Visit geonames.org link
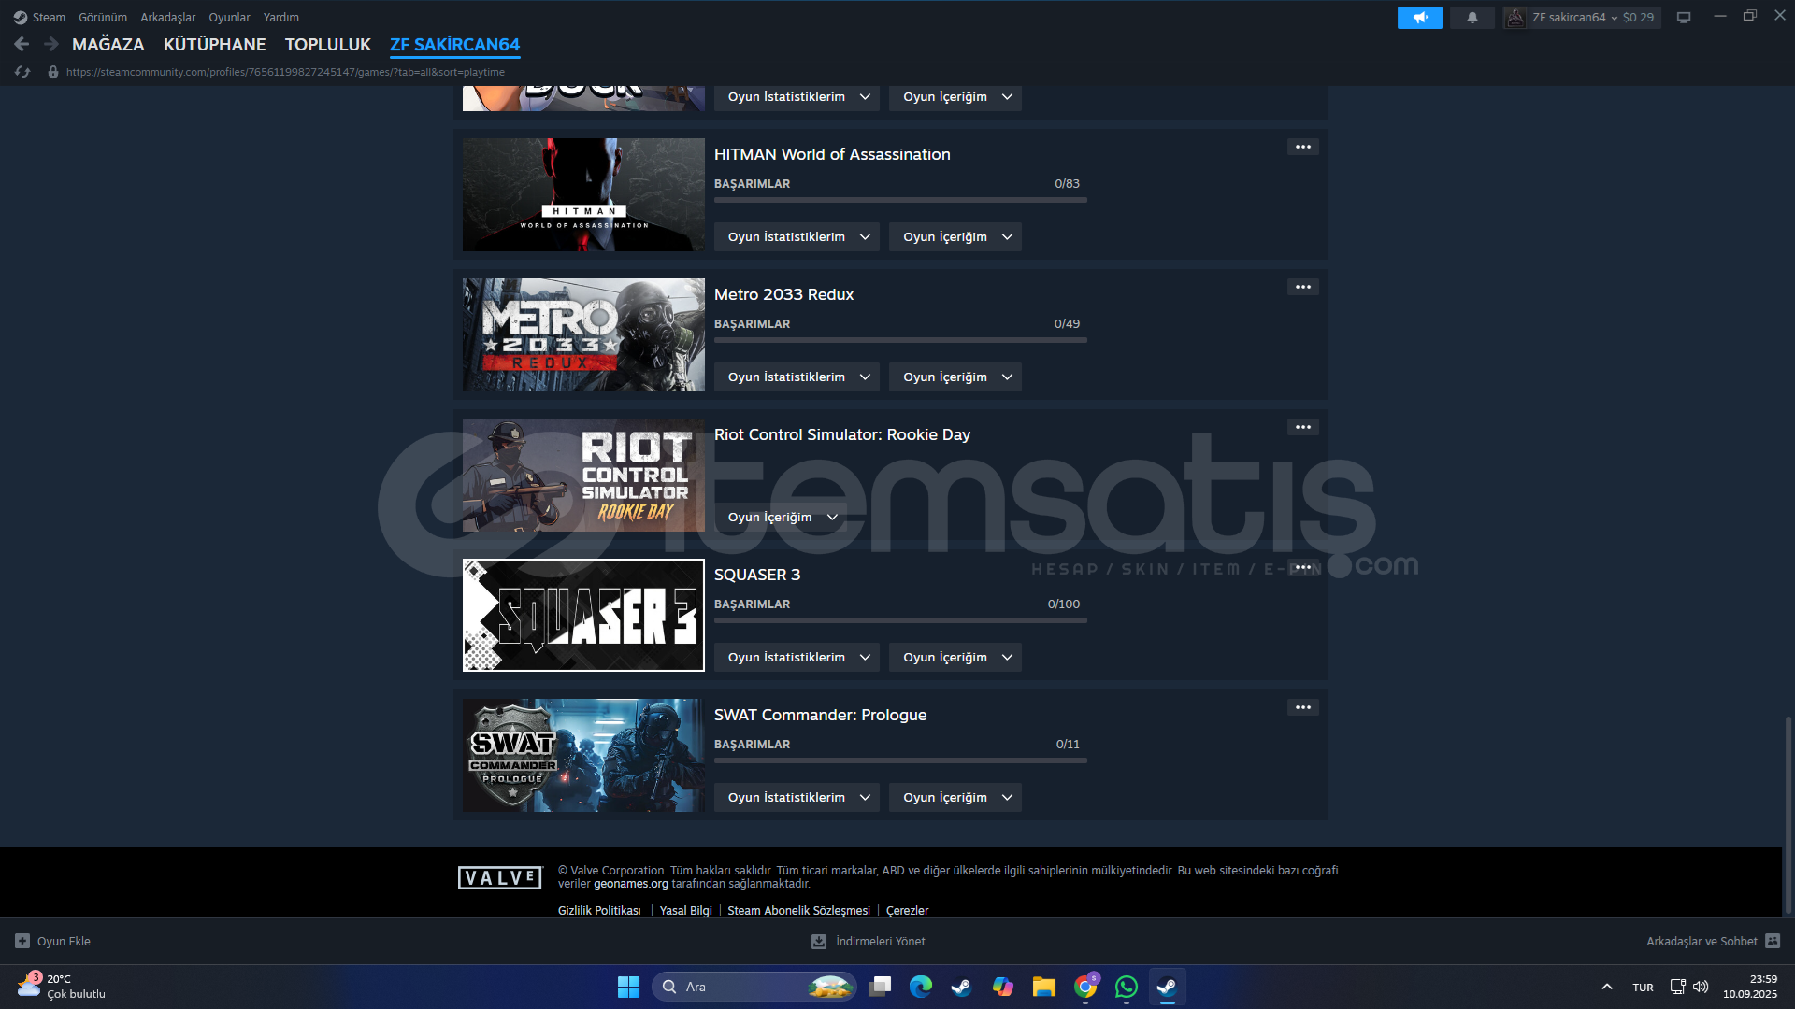 click(x=631, y=884)
